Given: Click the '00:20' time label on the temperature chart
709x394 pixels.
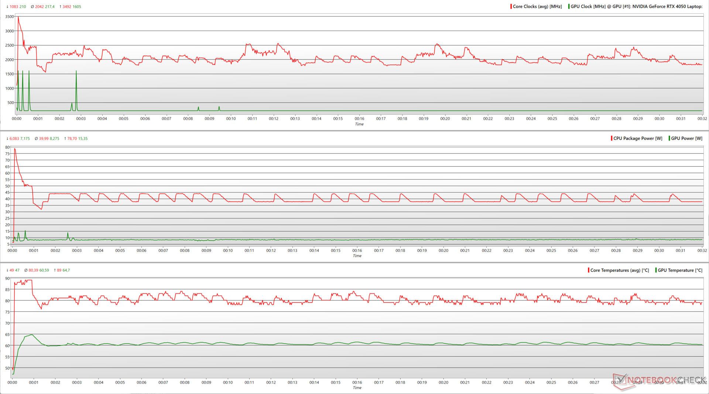Looking at the screenshot, I should point(443,383).
